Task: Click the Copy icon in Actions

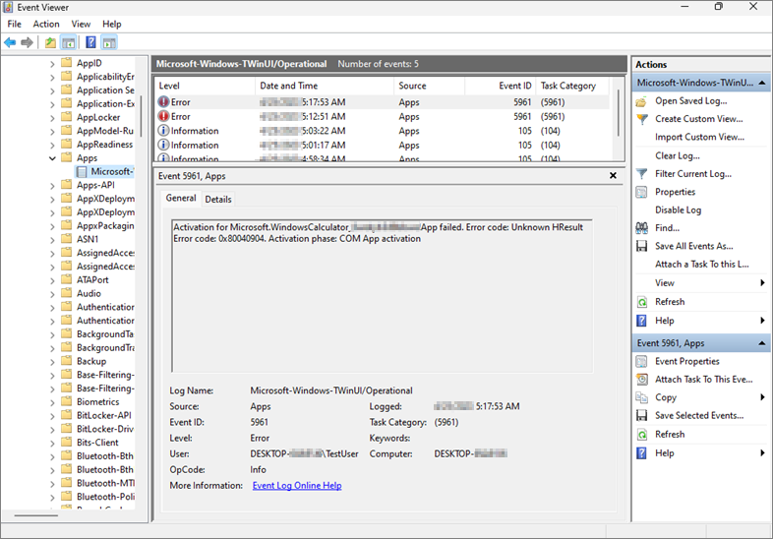Action: pos(641,397)
